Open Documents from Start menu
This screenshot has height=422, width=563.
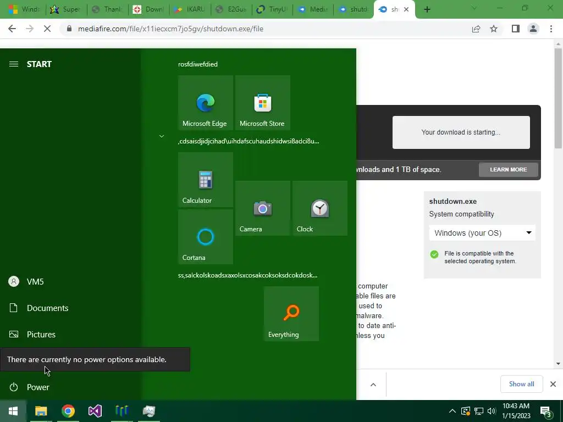(x=70, y=308)
